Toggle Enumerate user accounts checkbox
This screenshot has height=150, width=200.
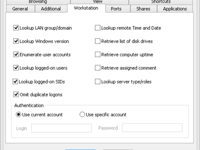(16, 54)
